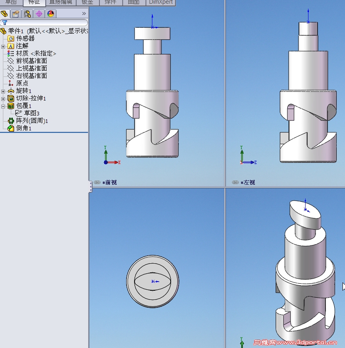Click the feature tree filter funnel icon
The width and height of the screenshot is (345, 348).
(x=5, y=23)
